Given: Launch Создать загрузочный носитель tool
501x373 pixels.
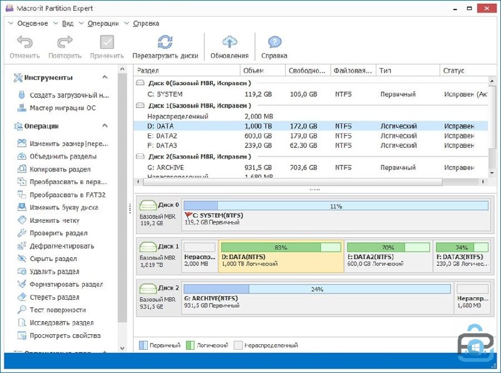Looking at the screenshot, I should (x=63, y=95).
